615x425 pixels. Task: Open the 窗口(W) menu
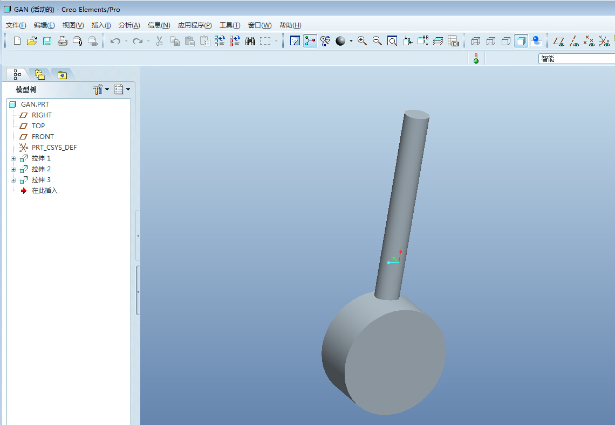tap(259, 25)
